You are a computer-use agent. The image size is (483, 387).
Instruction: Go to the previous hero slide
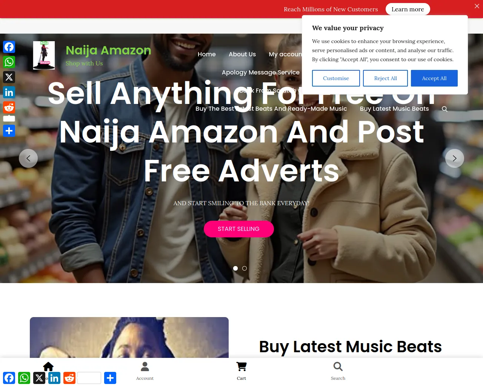(28, 158)
